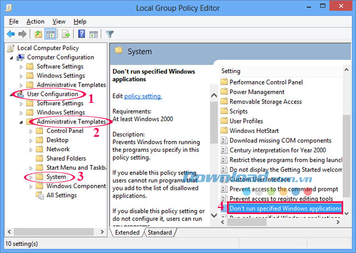Select 'Don't run specified Windows applications' setting

(x=285, y=208)
